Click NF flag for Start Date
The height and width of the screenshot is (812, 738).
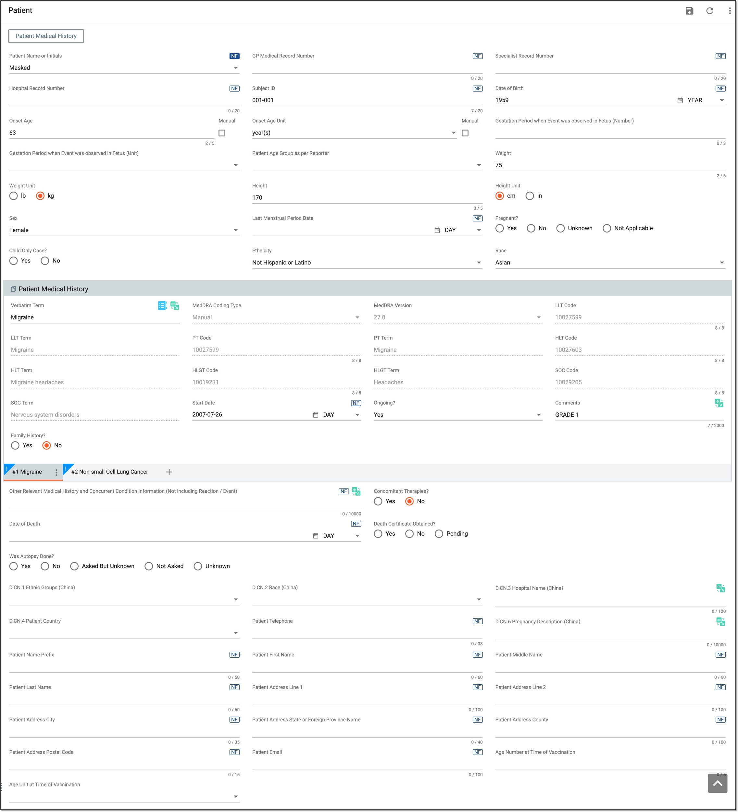[x=356, y=403]
